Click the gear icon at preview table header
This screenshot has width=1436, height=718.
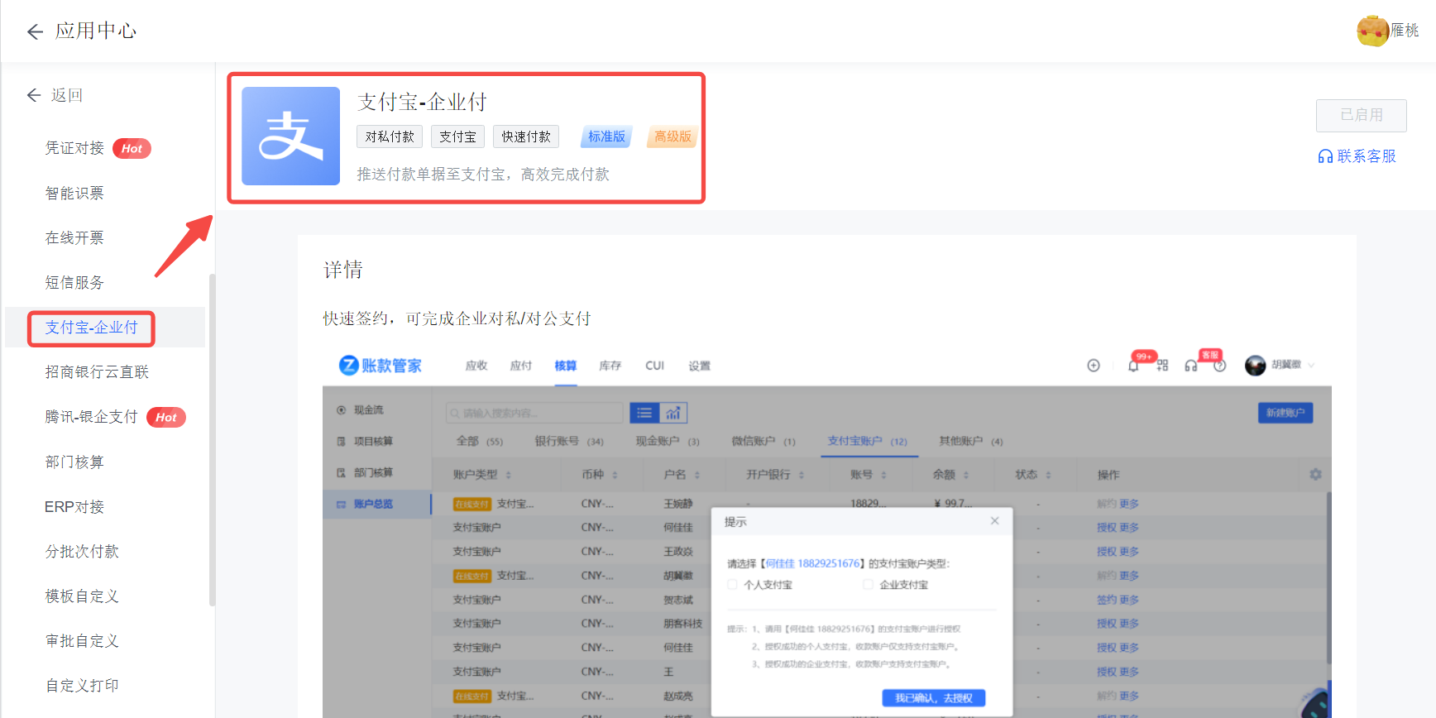[x=1315, y=474]
